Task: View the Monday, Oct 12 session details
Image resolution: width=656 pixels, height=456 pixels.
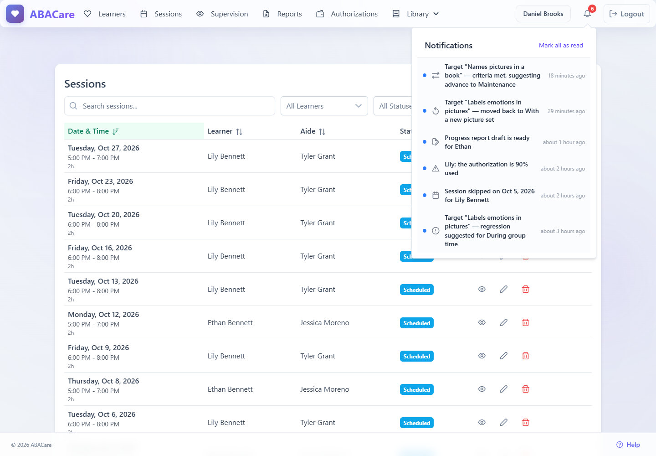Action: pos(482,322)
